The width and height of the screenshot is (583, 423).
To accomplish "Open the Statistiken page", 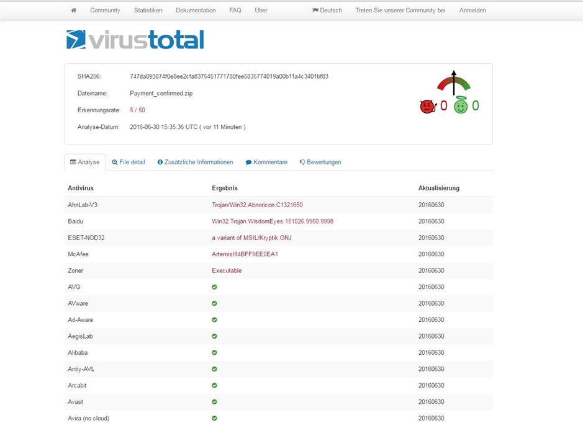I will point(148,11).
